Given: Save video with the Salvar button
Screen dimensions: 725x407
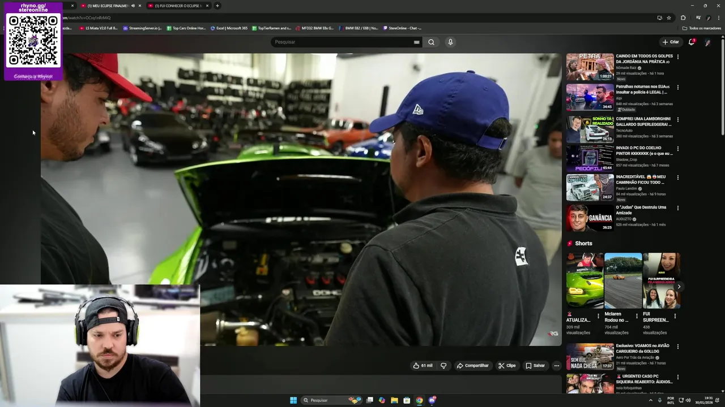Looking at the screenshot, I should pyautogui.click(x=535, y=366).
